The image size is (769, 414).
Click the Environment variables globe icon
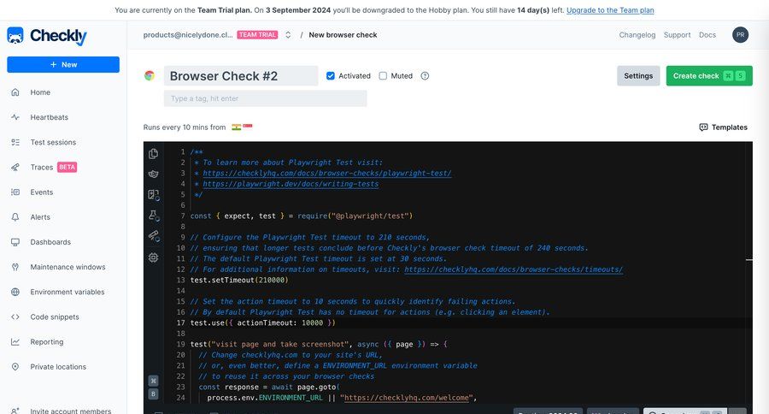15,292
